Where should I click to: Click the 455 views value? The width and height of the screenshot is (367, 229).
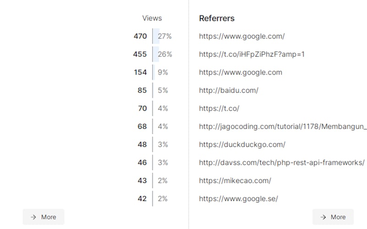(x=140, y=54)
